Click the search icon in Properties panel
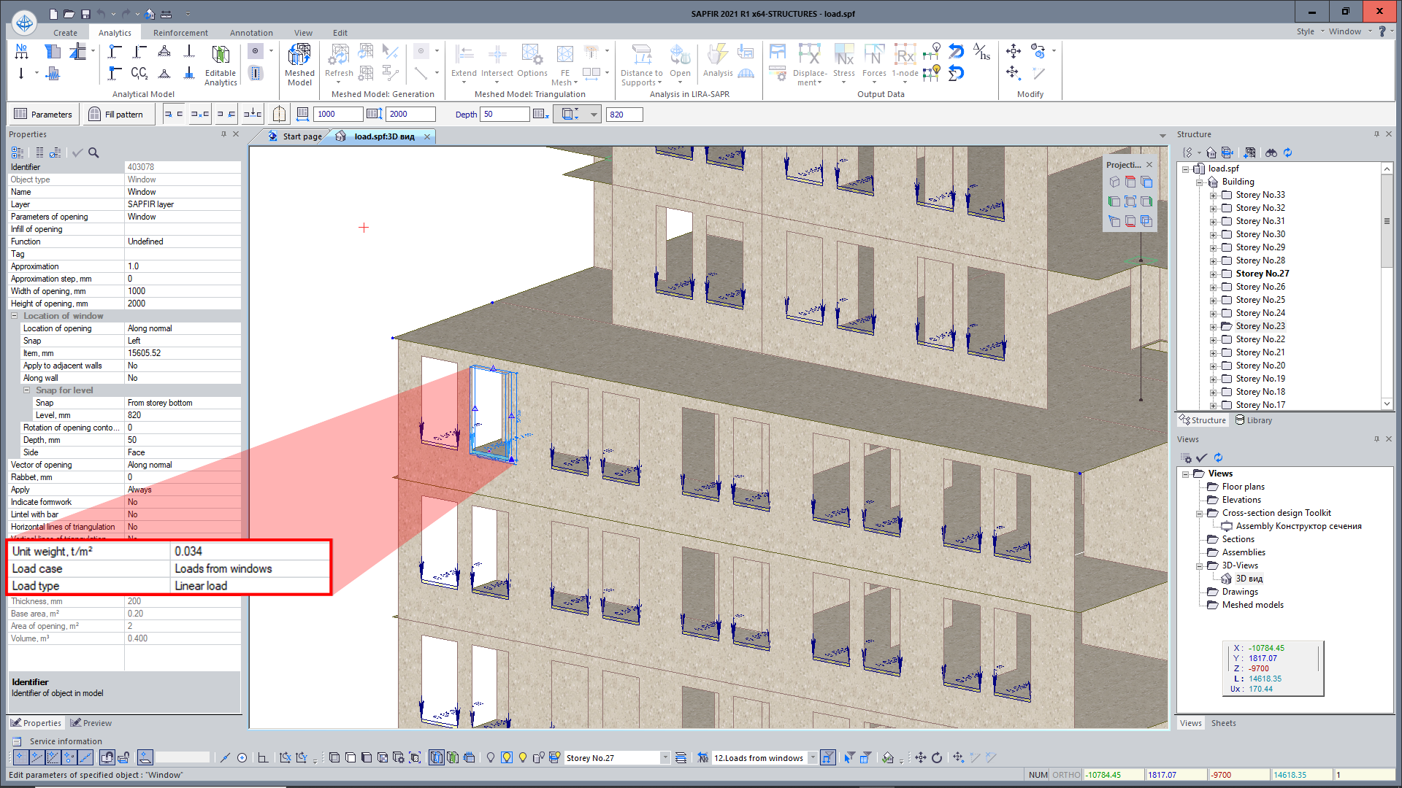 [x=93, y=152]
